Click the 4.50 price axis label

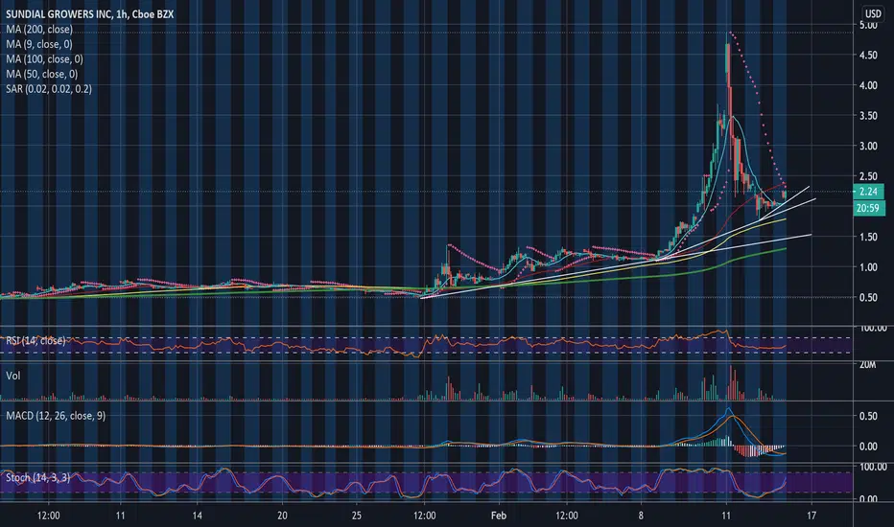pyautogui.click(x=868, y=56)
